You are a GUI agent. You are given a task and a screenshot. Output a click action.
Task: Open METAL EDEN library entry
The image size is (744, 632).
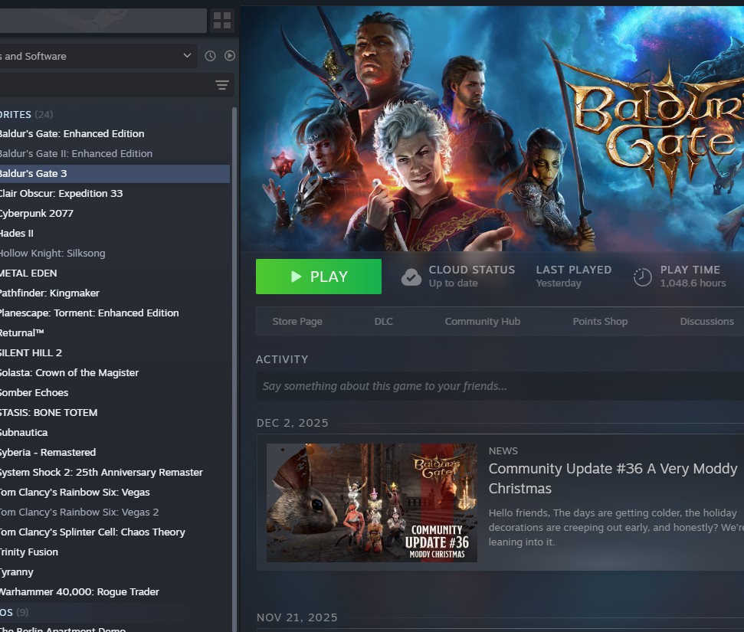[115, 273]
